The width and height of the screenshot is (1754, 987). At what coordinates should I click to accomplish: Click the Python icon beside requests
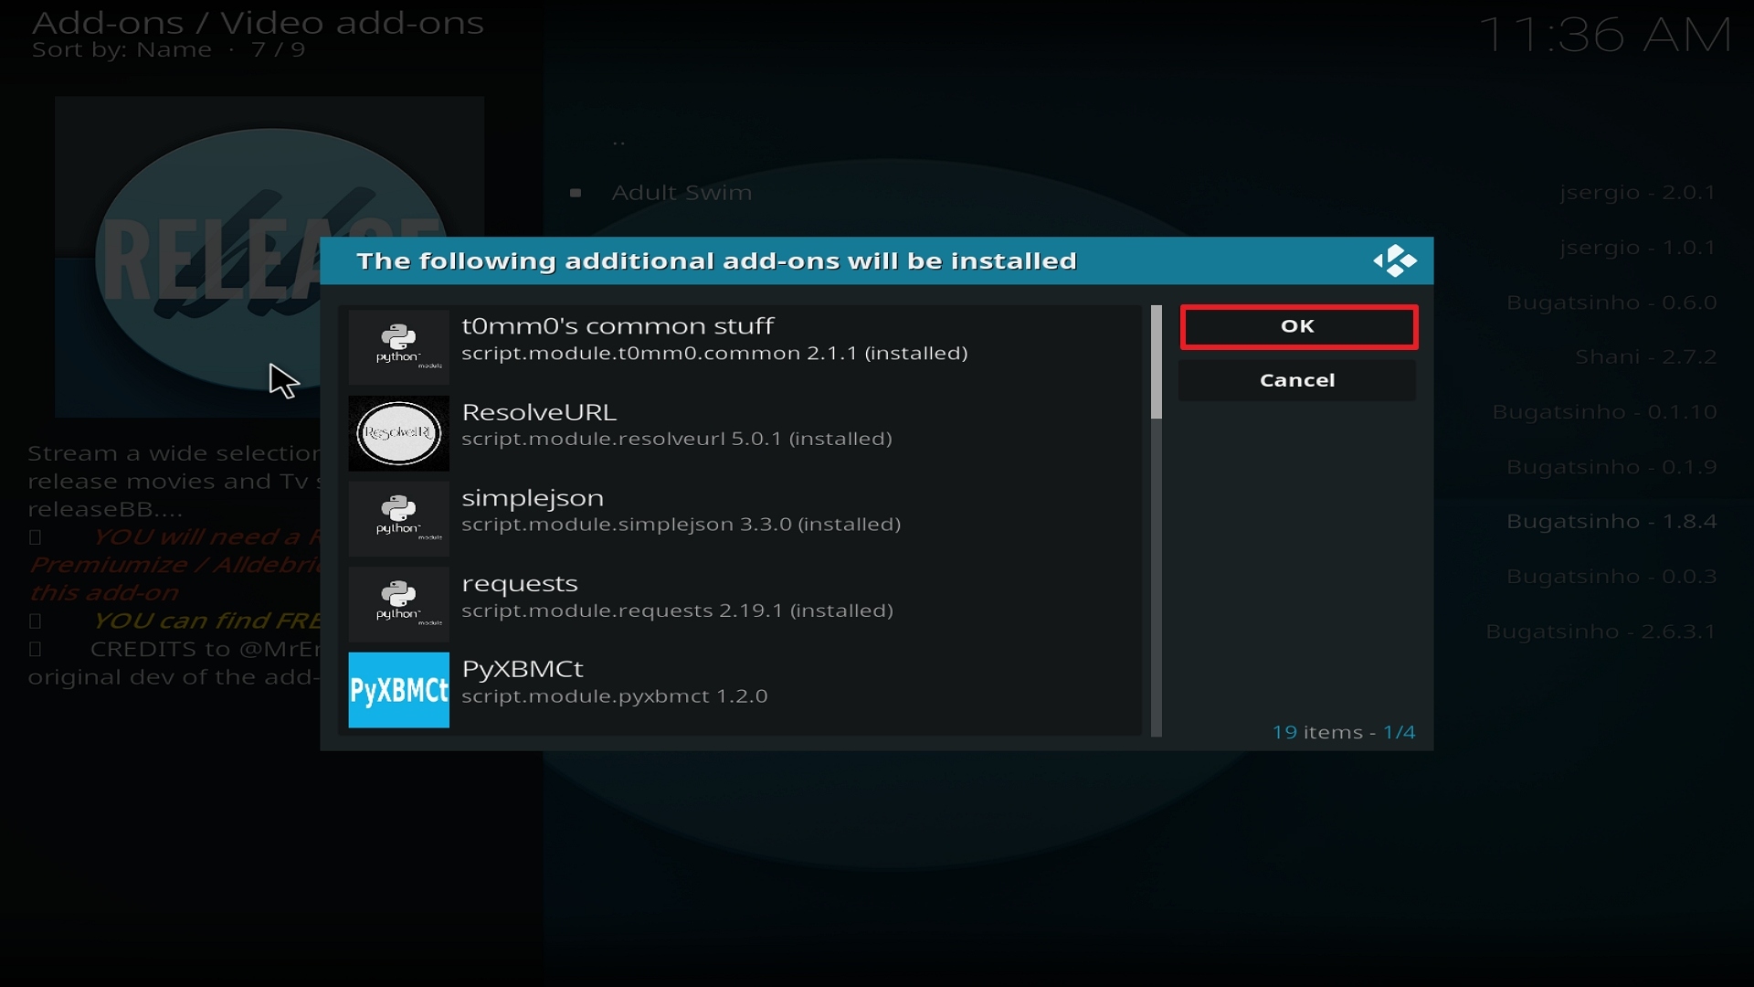(398, 604)
